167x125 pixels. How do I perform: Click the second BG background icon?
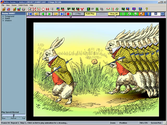(x=63, y=9)
